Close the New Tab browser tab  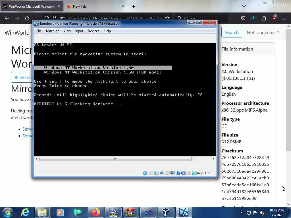tap(123, 6)
